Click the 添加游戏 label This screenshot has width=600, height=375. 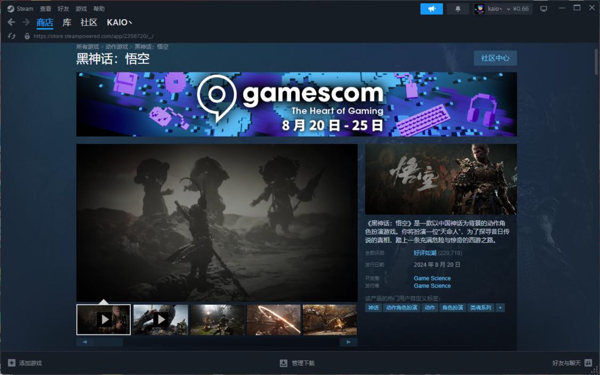tap(30, 363)
